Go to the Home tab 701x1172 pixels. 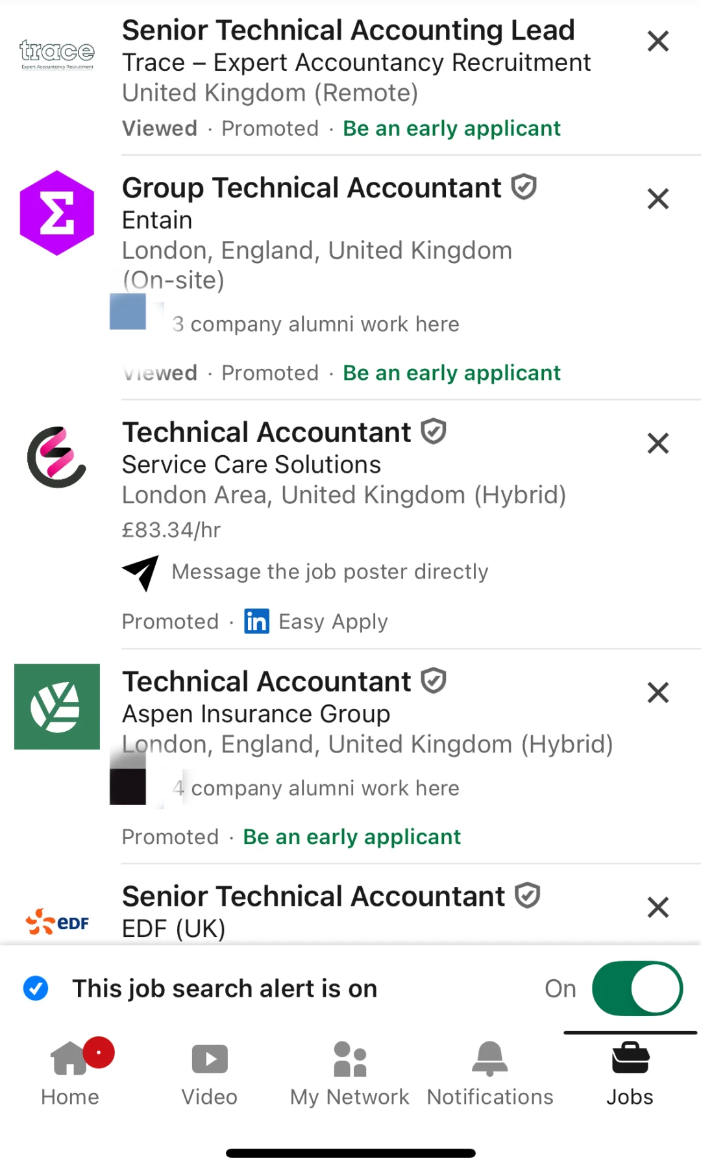point(70,1073)
